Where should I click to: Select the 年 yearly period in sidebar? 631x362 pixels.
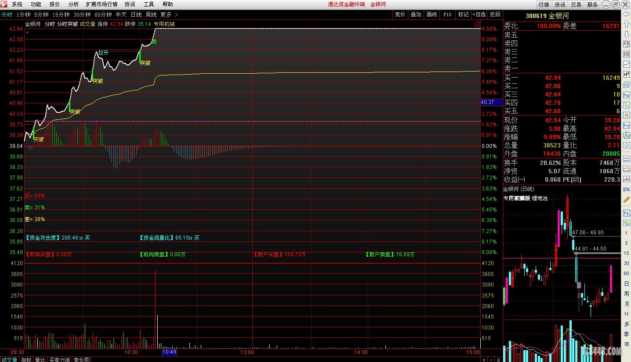pyautogui.click(x=626, y=344)
